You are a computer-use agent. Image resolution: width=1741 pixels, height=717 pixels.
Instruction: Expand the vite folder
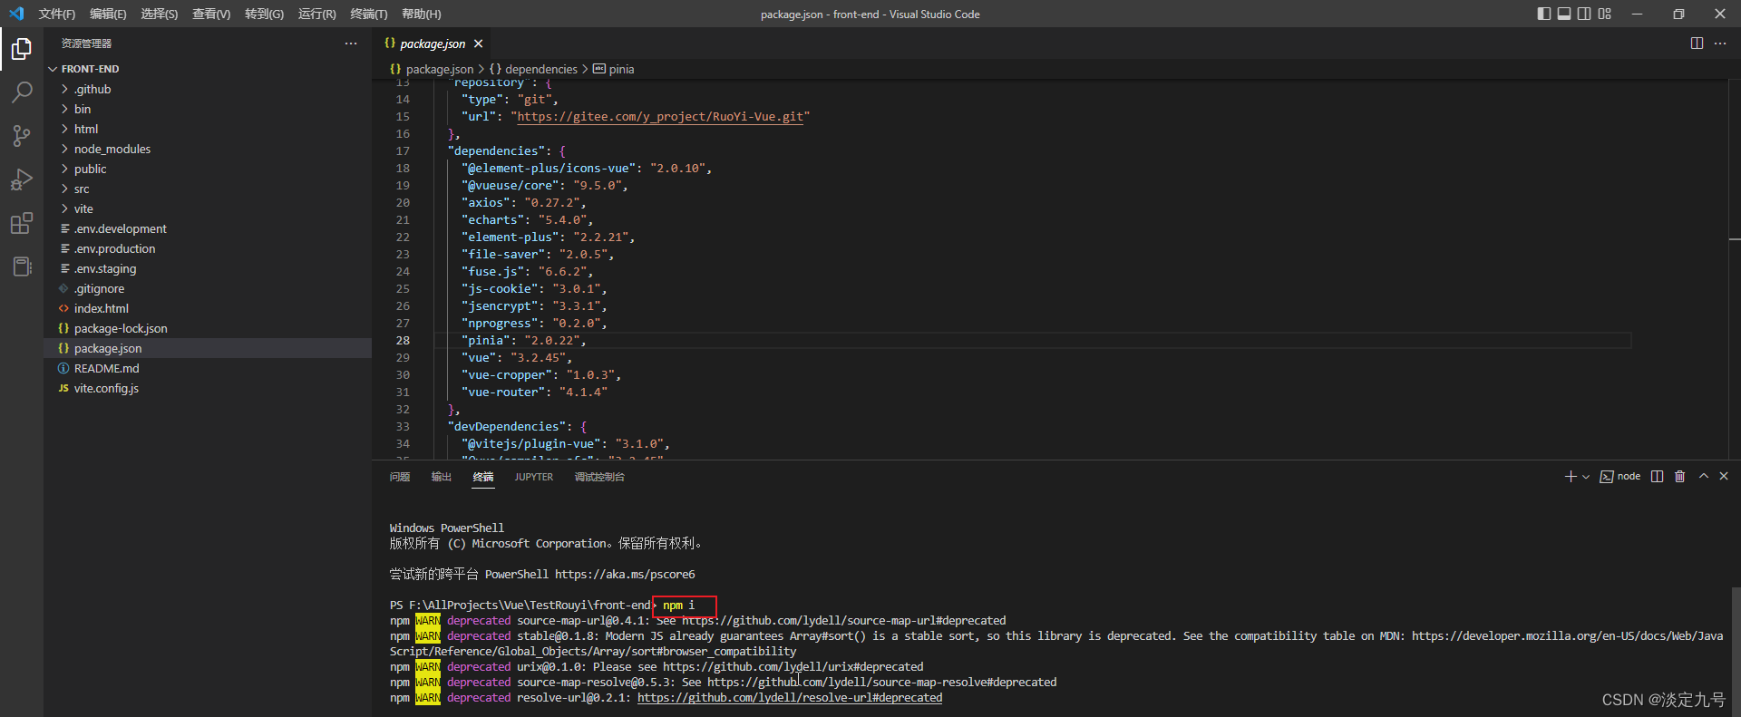click(x=208, y=208)
